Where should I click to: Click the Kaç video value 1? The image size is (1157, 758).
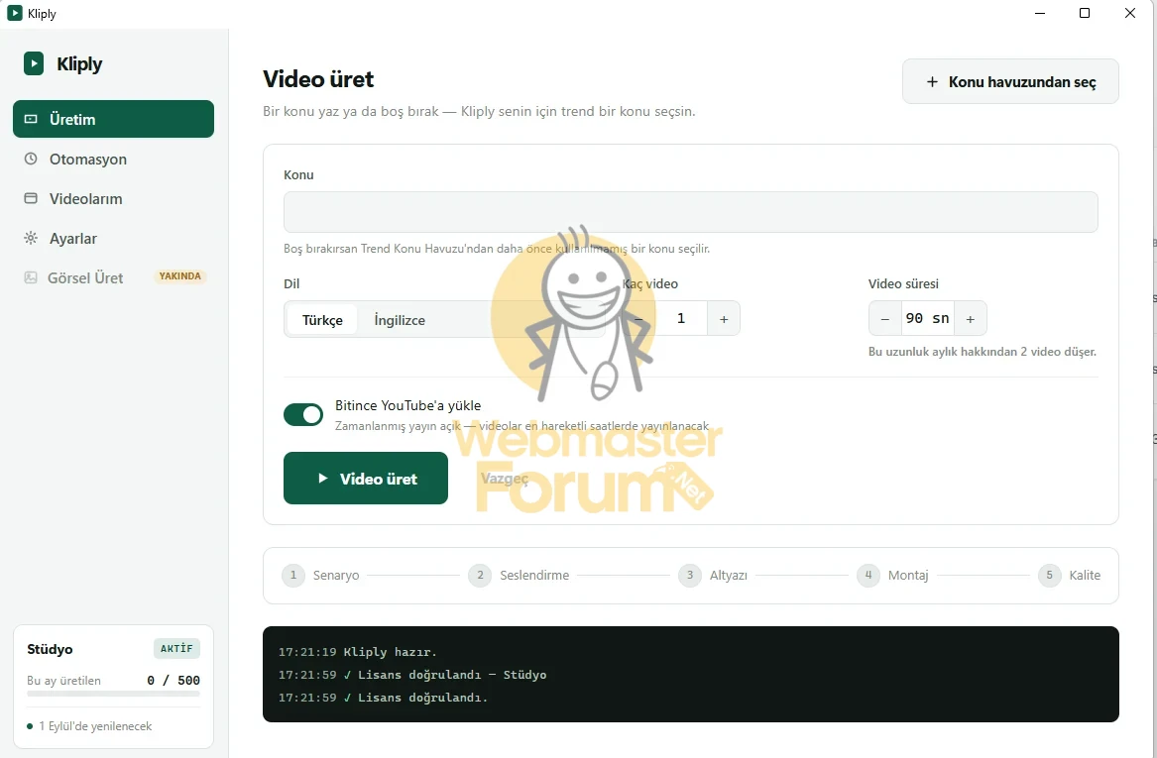point(681,318)
